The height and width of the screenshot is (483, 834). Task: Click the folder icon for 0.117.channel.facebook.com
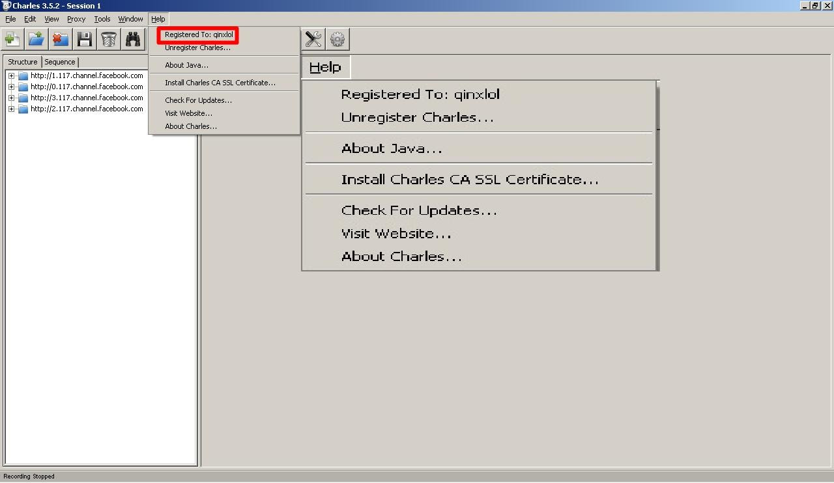(23, 87)
